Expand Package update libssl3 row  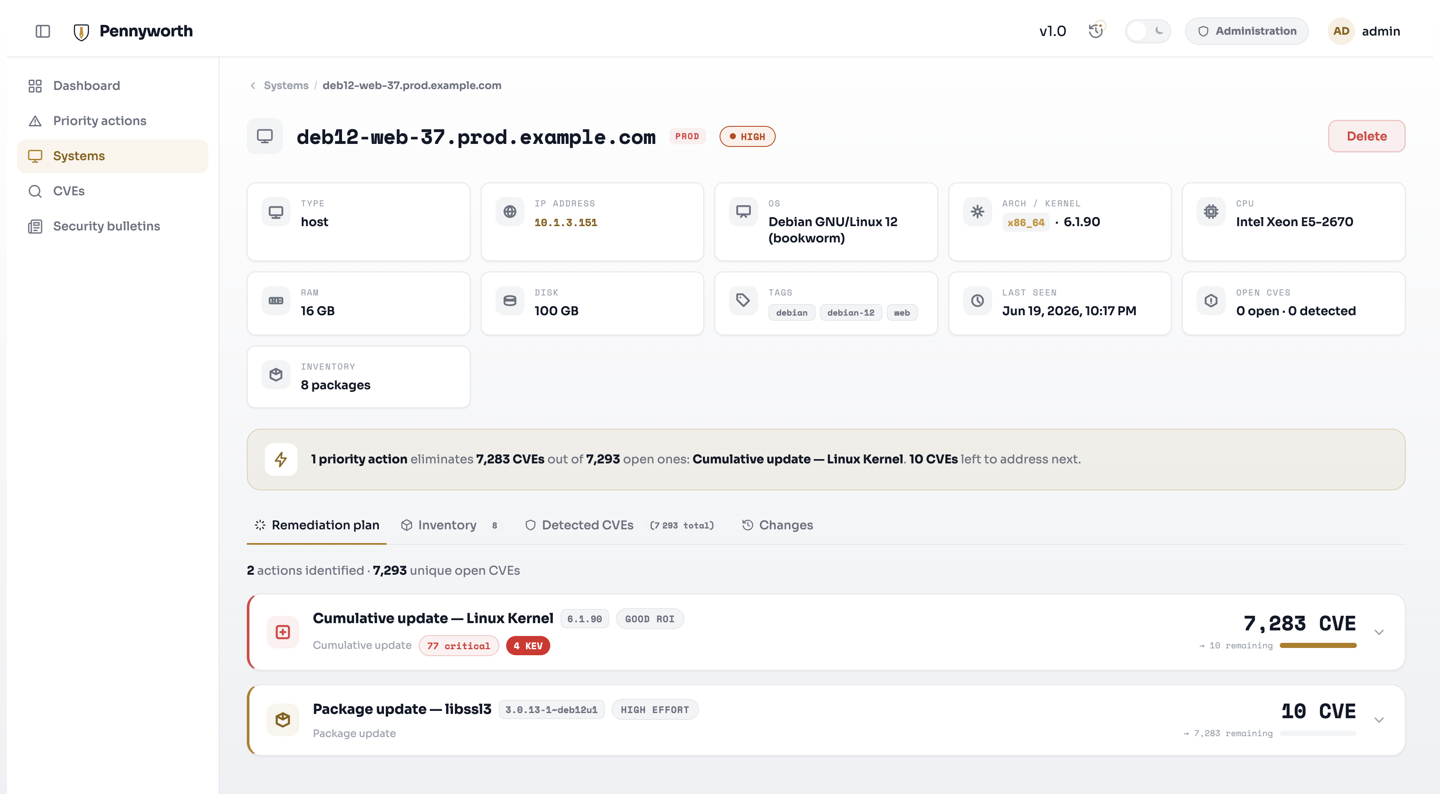(1379, 720)
